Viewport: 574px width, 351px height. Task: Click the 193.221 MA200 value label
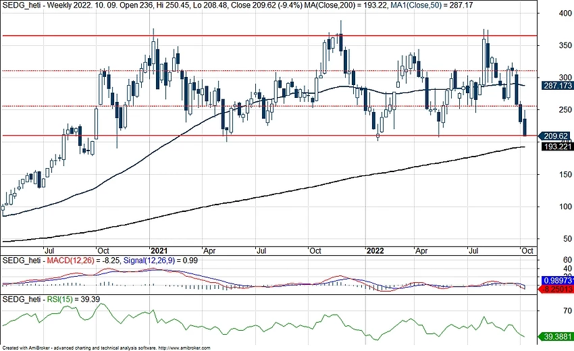(557, 146)
